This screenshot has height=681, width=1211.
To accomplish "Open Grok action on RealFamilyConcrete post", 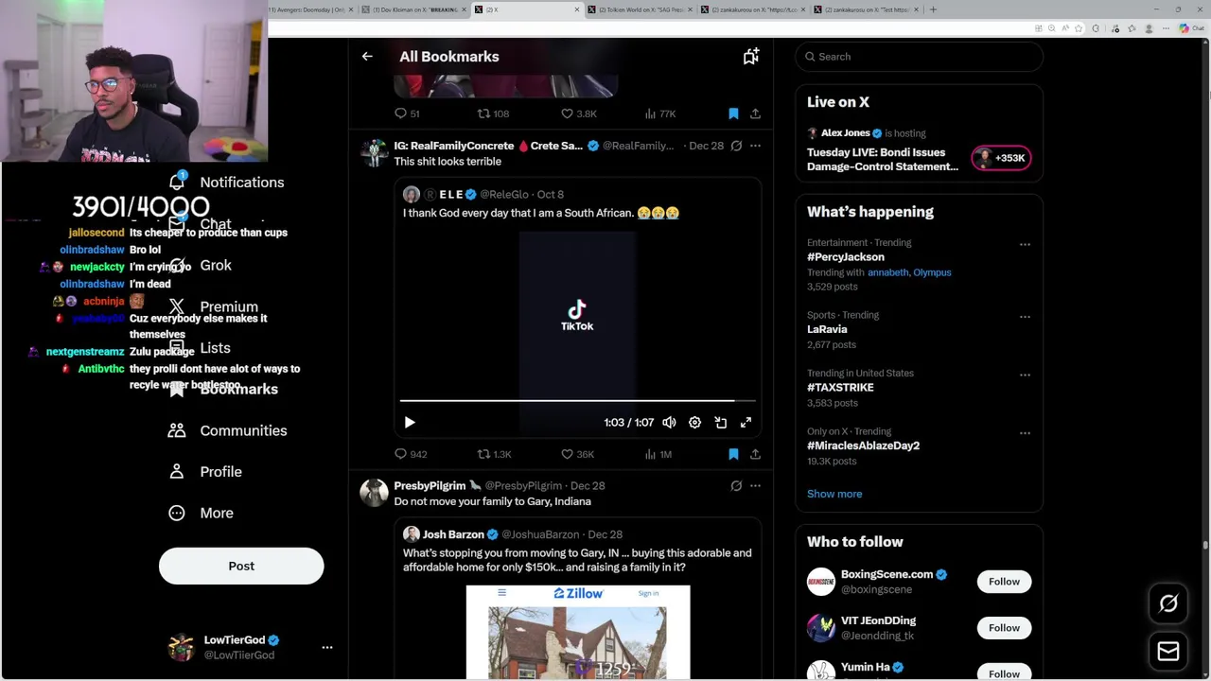I will tap(736, 146).
